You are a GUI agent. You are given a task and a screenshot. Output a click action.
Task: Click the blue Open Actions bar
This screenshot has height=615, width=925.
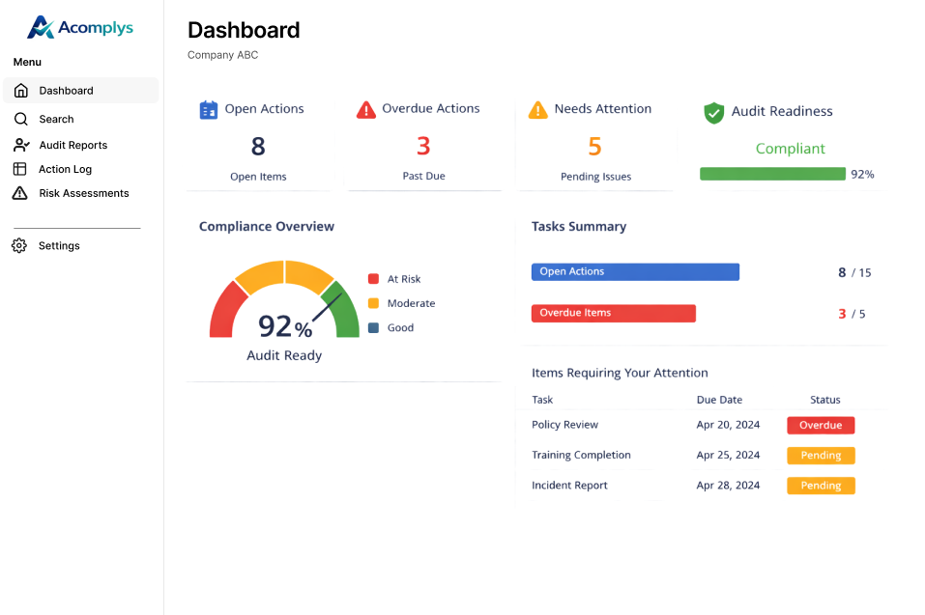(635, 271)
